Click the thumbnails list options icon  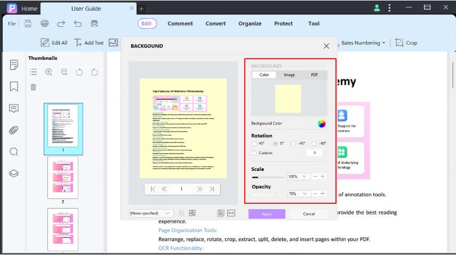tap(34, 72)
